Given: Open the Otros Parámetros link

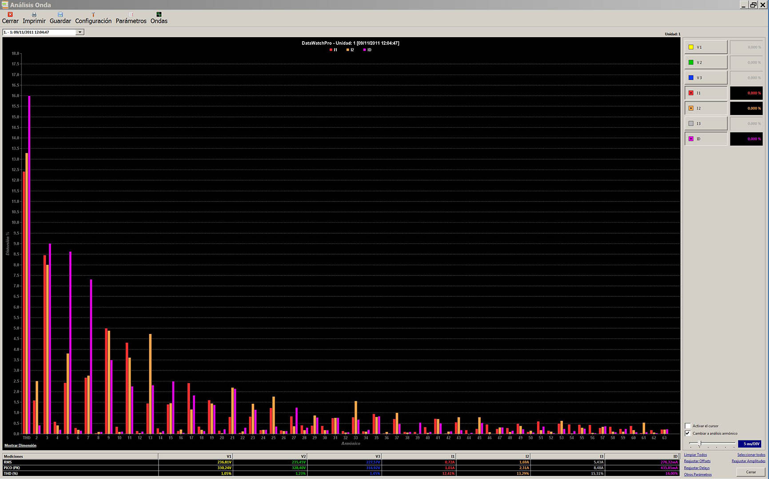Looking at the screenshot, I should pos(697,475).
